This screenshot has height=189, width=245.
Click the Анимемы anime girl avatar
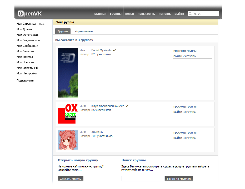(68, 140)
